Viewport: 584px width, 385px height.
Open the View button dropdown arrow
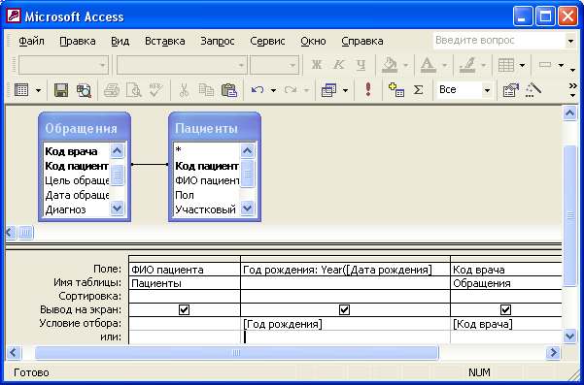click(38, 90)
